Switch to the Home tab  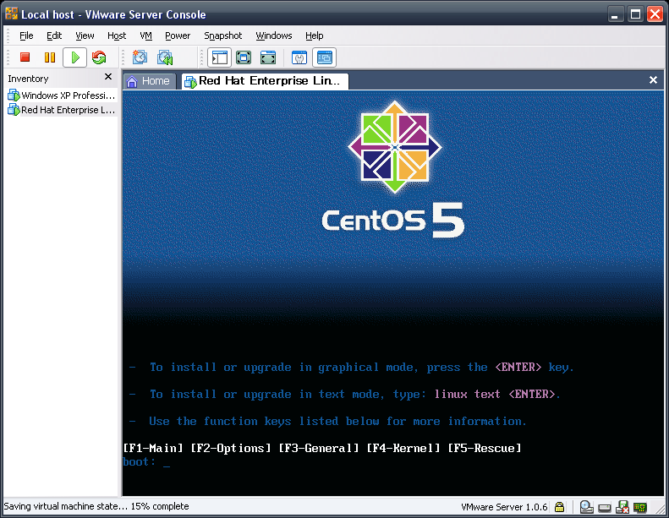coord(150,81)
